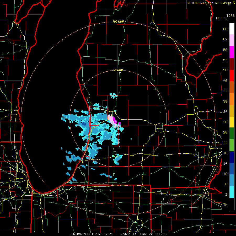The image size is (236, 236).
Task: Click the cyan 10 kft legend swatch
Action: coord(232,192)
